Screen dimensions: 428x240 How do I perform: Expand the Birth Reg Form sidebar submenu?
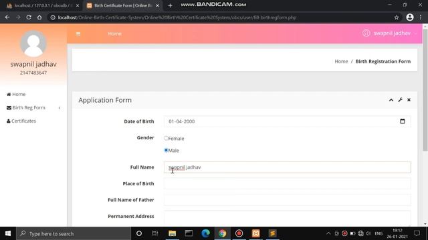point(33,108)
